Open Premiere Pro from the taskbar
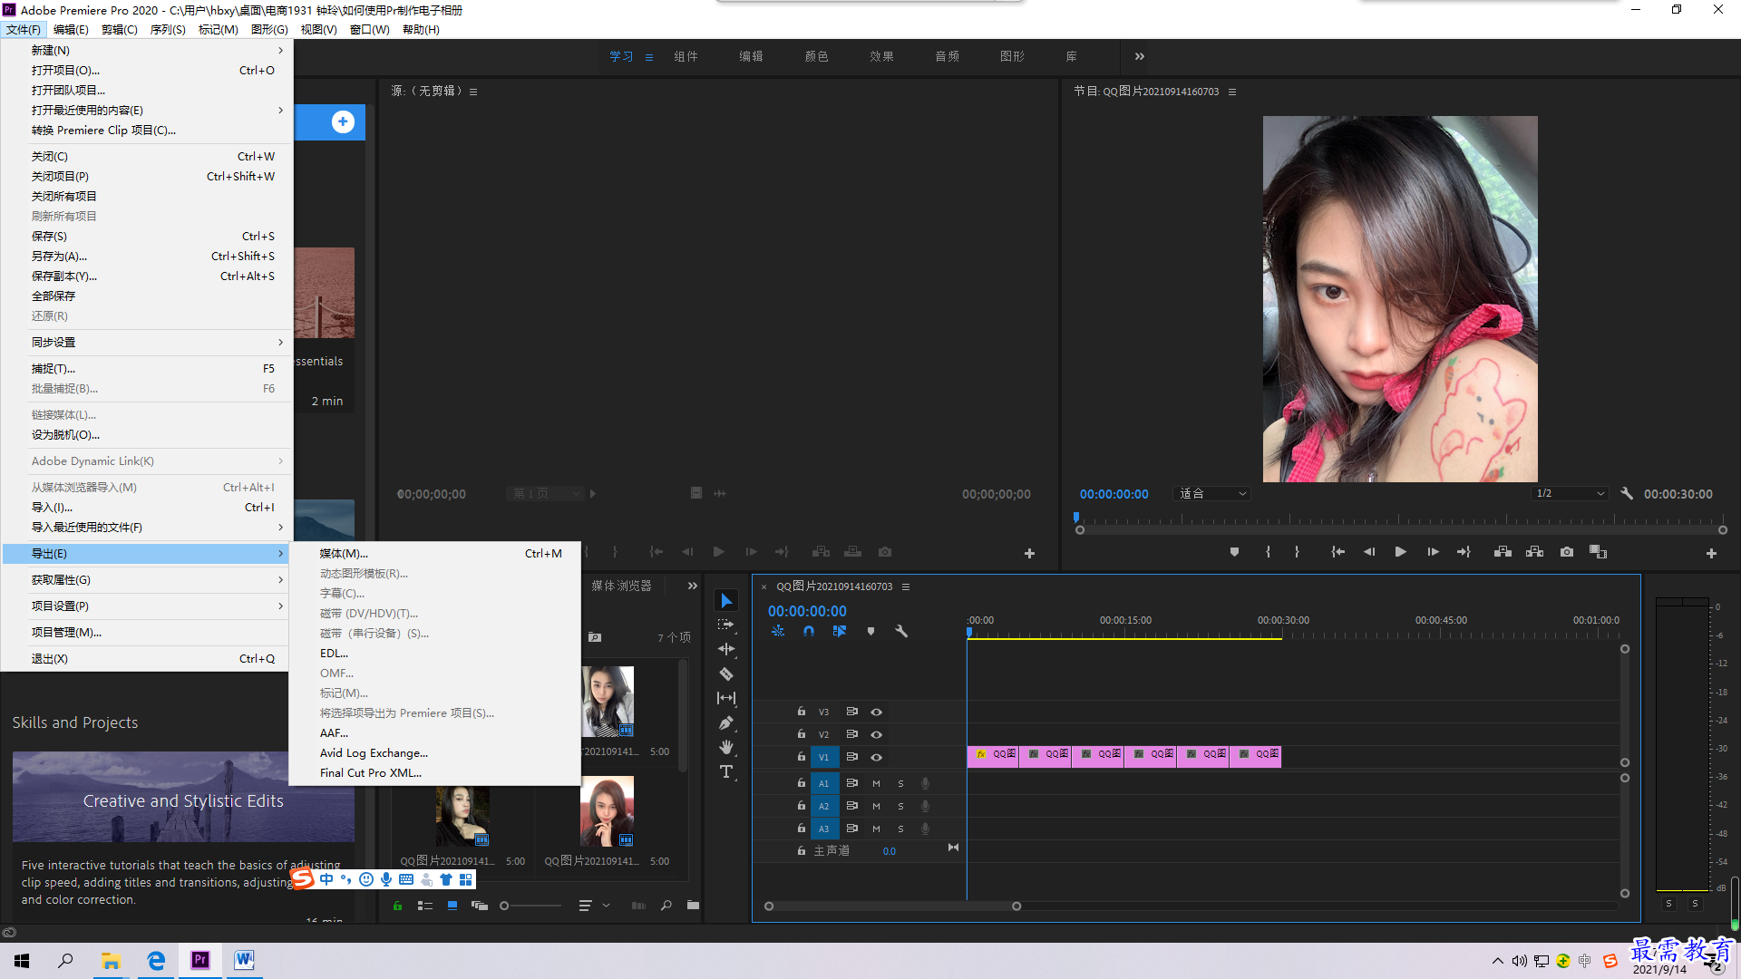Image resolution: width=1741 pixels, height=979 pixels. pos(200,960)
